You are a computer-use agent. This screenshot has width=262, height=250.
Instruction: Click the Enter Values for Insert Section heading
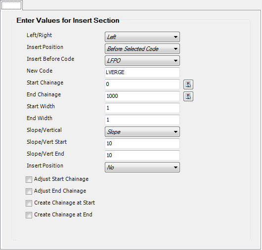point(68,21)
